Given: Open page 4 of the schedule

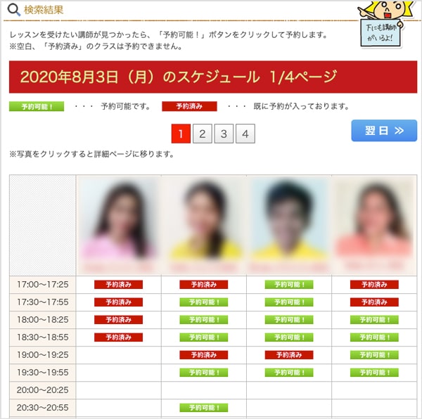Looking at the screenshot, I should click(245, 134).
